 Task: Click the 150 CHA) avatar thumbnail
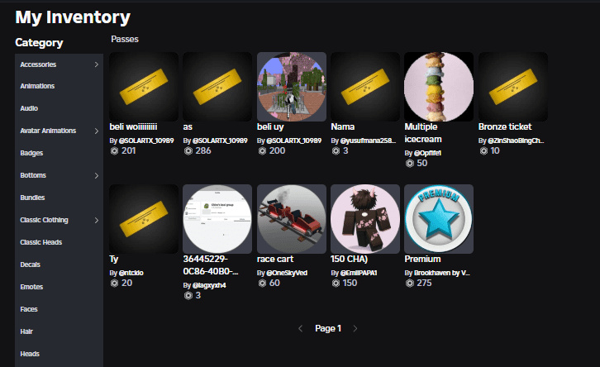click(365, 219)
